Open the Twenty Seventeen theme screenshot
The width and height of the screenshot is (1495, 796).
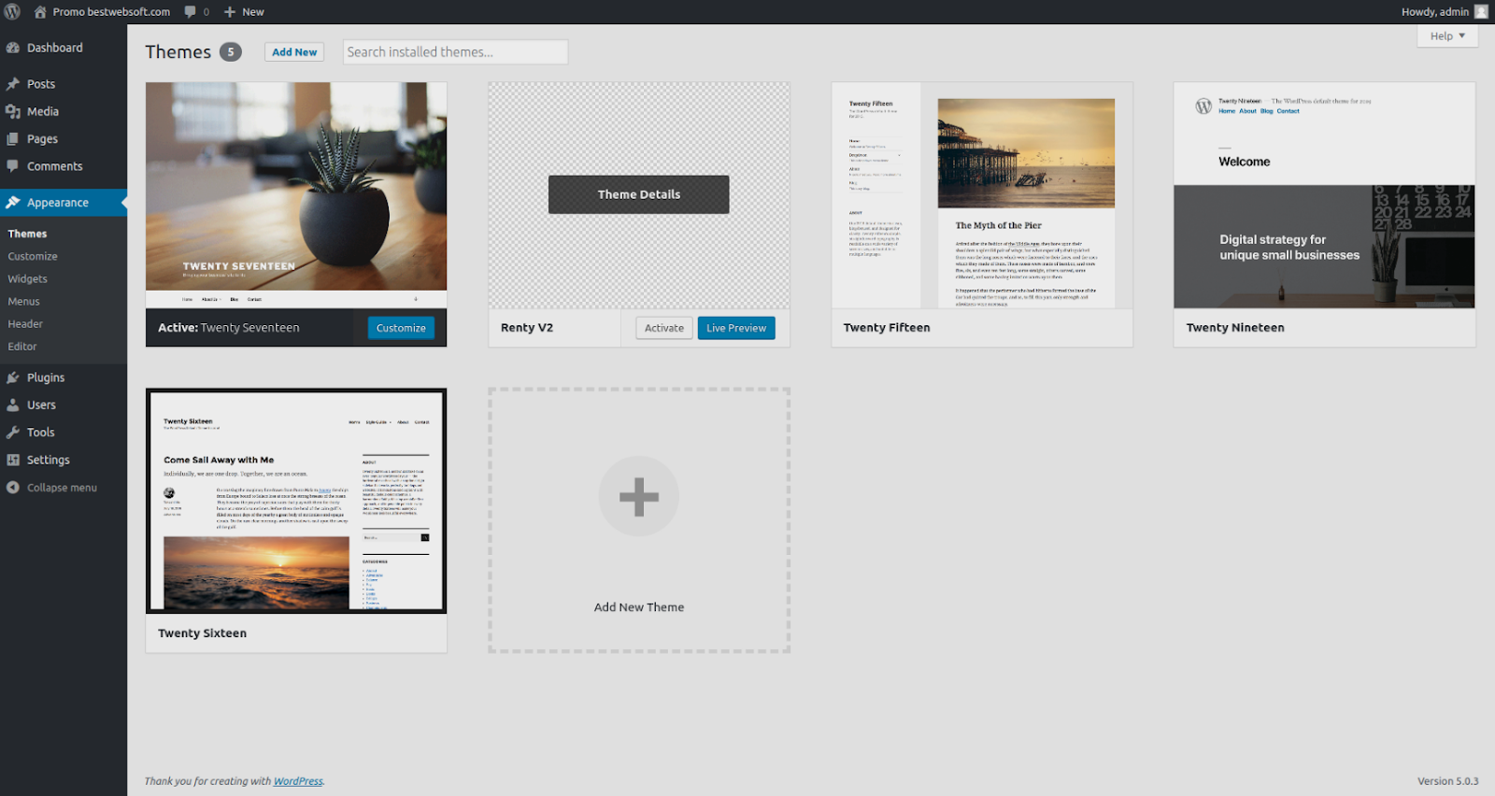(296, 195)
